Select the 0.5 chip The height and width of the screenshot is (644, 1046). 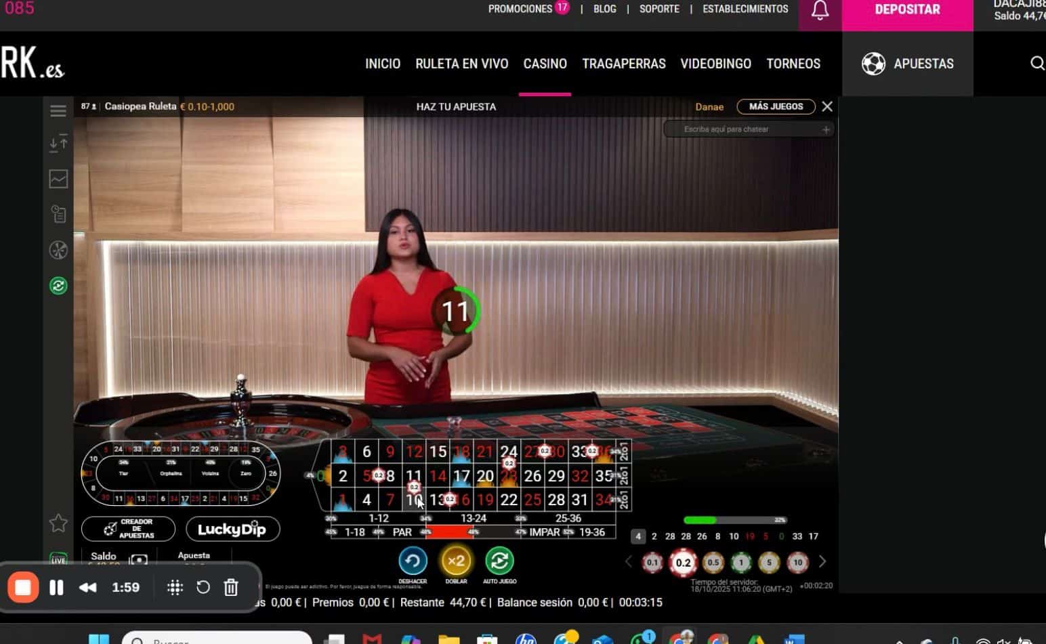point(713,562)
